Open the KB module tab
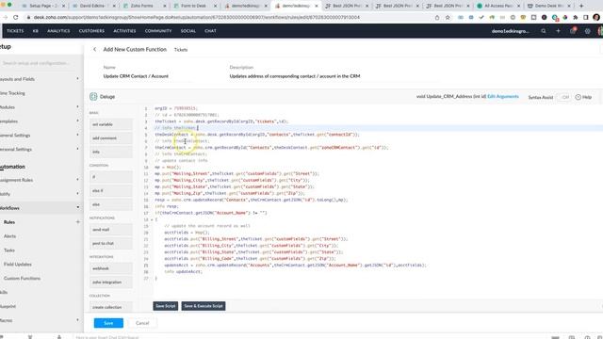Viewport: 603px width, 339px height. (36, 31)
